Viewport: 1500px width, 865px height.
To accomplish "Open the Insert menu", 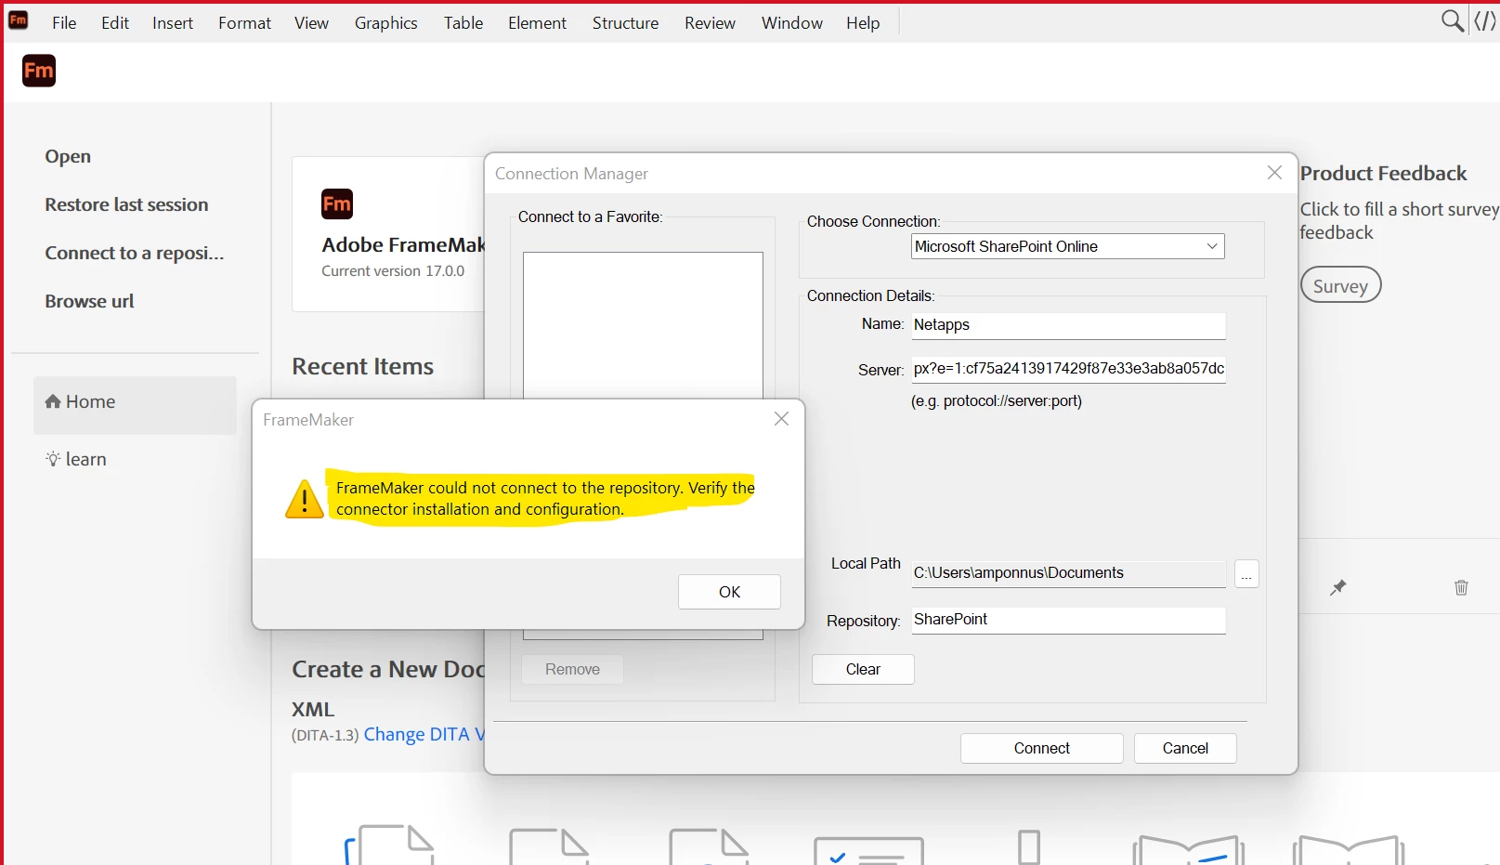I will coord(173,23).
